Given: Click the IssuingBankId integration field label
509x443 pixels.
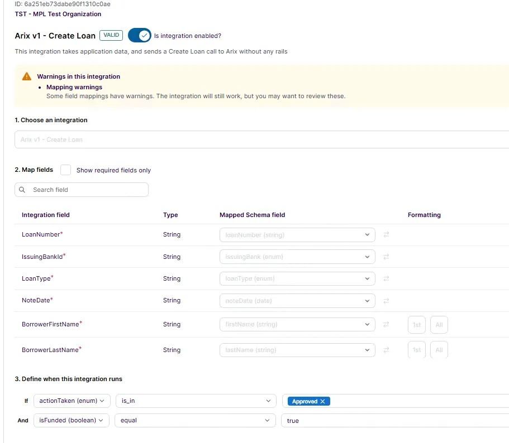Looking at the screenshot, I should point(42,257).
